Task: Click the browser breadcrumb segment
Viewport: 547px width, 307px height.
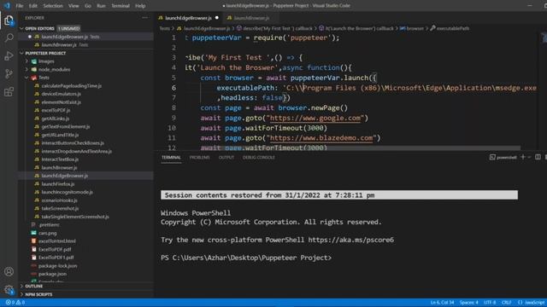Action: click(412, 28)
